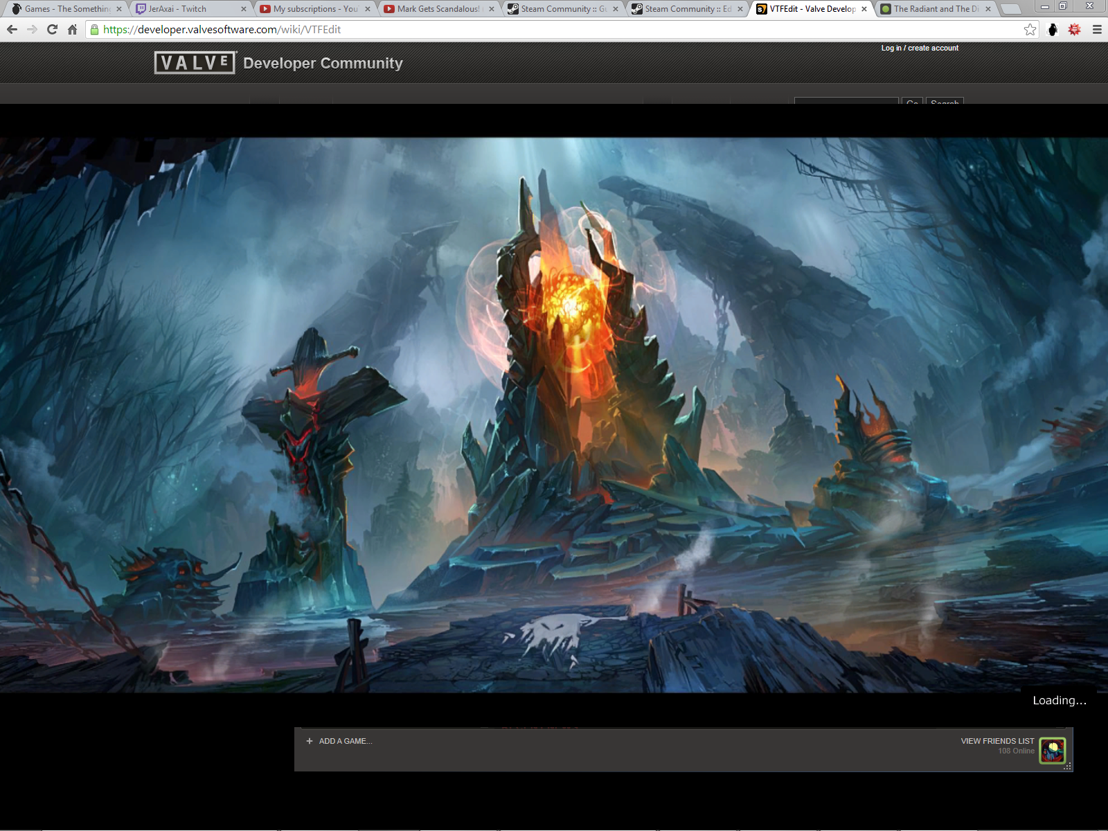Close the My subscriptions tab
Screen dimensions: 1108x831
click(368, 9)
